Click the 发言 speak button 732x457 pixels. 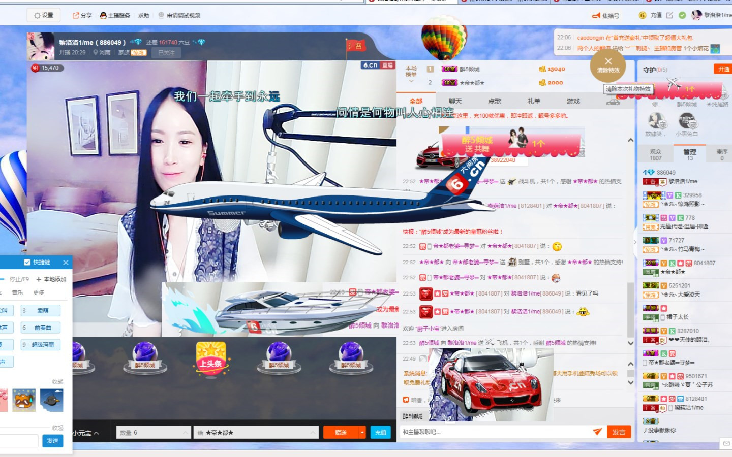point(619,432)
